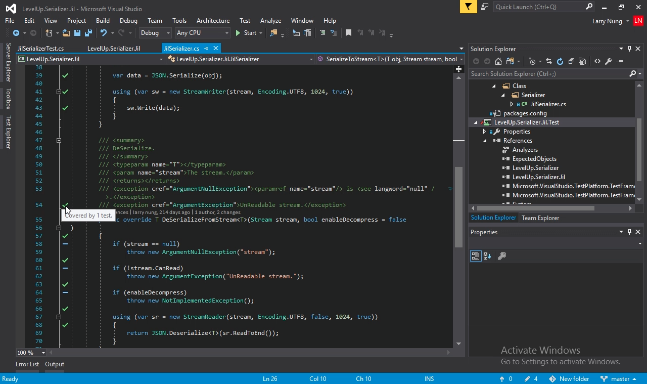
Task: Toggle auto-hide pin of Properties panel
Action: tap(629, 232)
